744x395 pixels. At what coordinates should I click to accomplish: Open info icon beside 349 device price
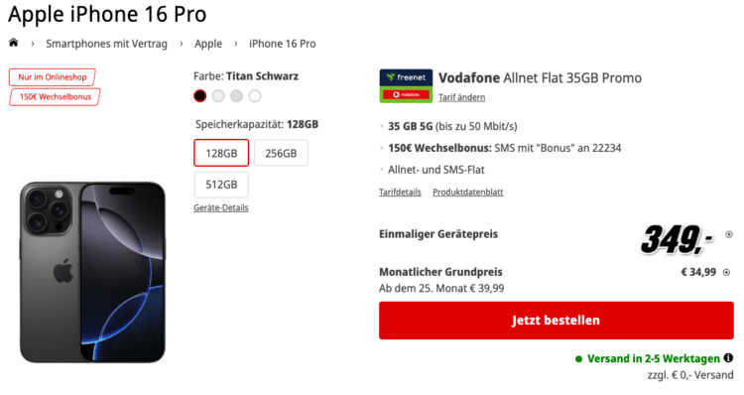pos(729,234)
